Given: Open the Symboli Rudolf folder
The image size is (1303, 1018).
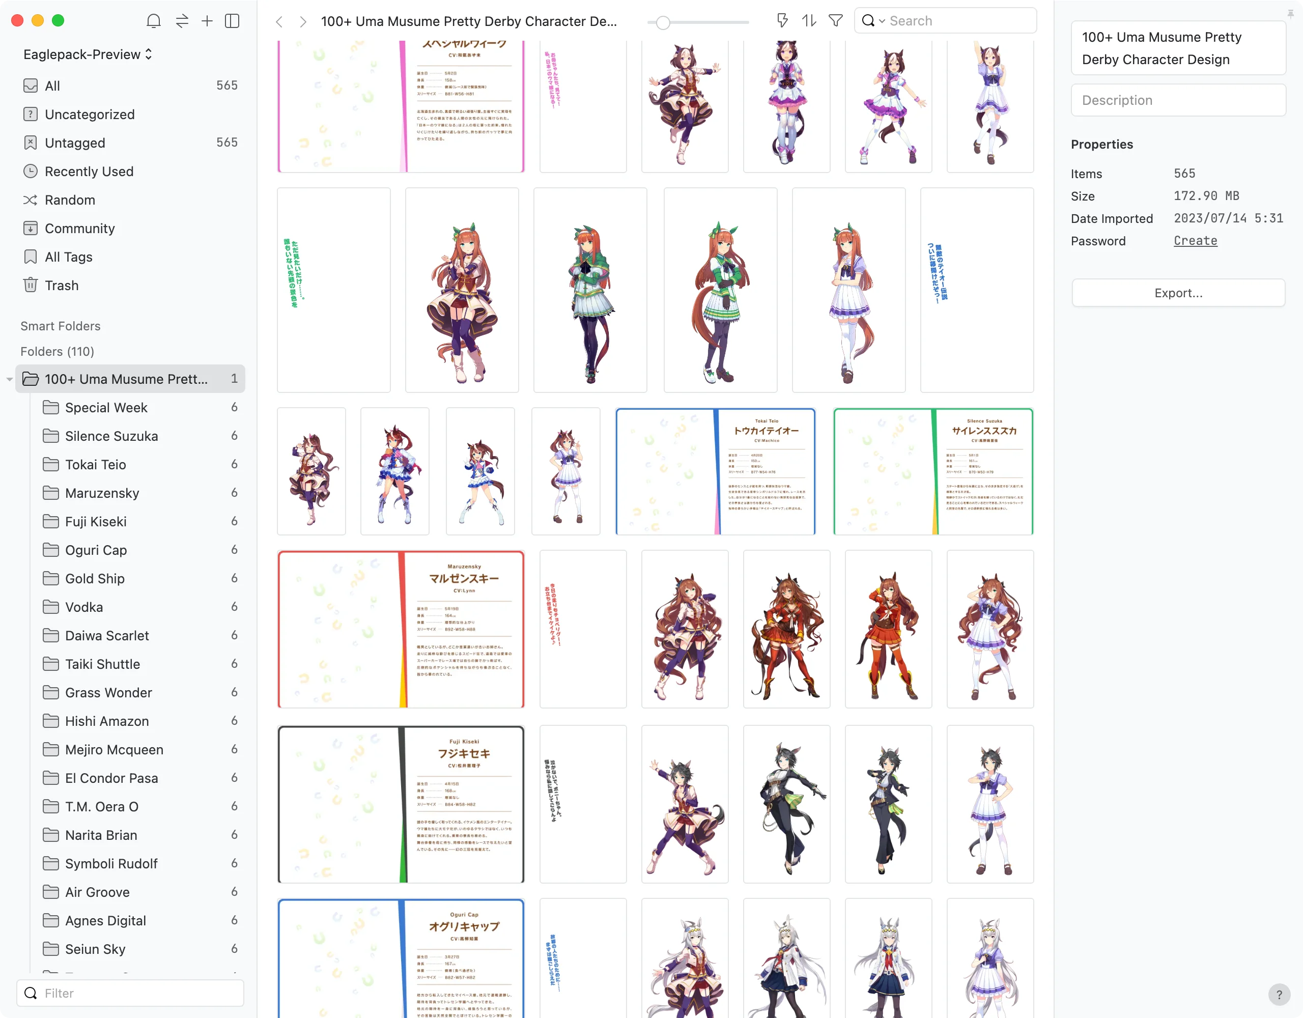Looking at the screenshot, I should click(x=140, y=863).
